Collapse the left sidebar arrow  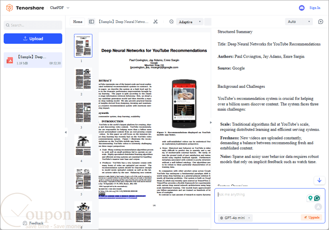coord(66,132)
